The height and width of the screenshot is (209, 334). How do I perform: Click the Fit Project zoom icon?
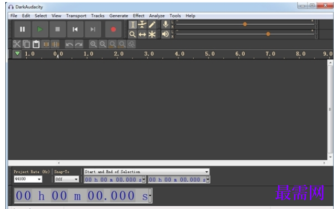pos(122,44)
